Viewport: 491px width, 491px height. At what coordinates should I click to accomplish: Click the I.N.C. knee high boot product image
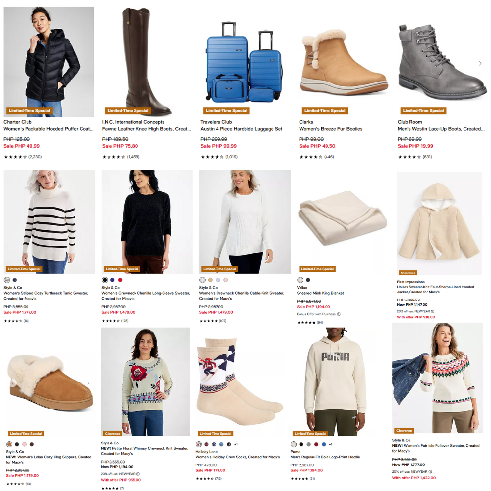pos(146,62)
